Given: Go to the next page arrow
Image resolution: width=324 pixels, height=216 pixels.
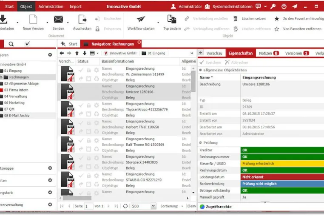Looking at the screenshot, I should tap(108, 206).
